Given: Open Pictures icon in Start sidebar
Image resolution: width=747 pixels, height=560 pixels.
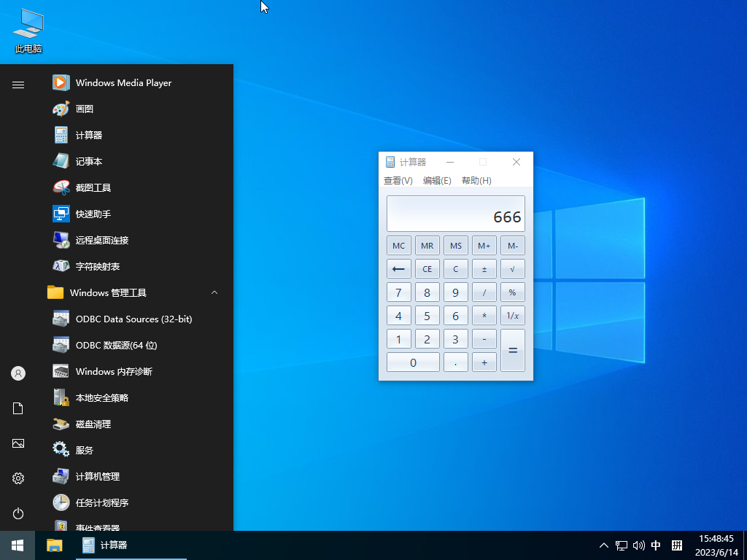Looking at the screenshot, I should [x=18, y=443].
